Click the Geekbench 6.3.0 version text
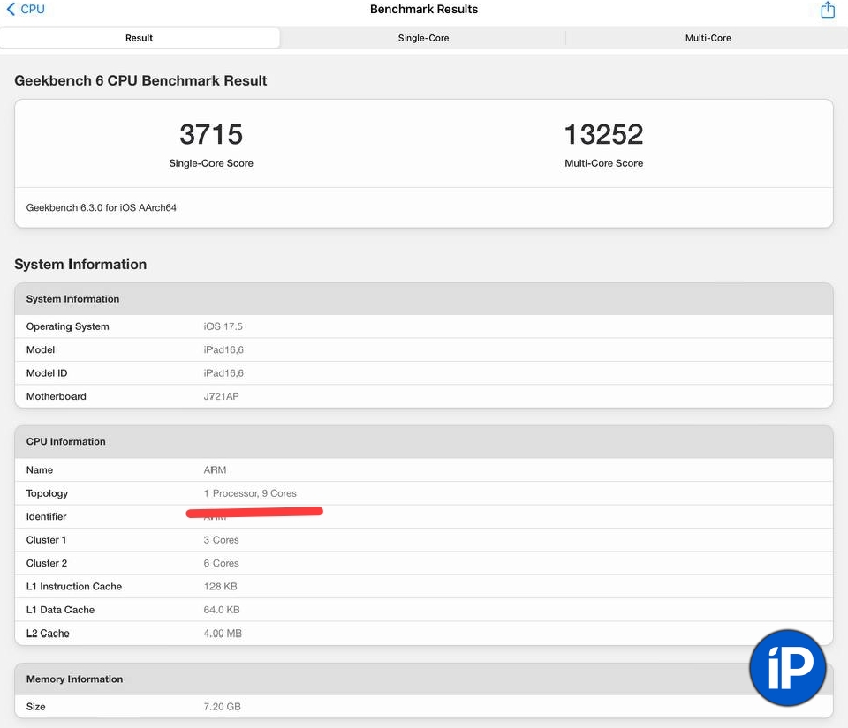This screenshot has height=728, width=848. [102, 208]
